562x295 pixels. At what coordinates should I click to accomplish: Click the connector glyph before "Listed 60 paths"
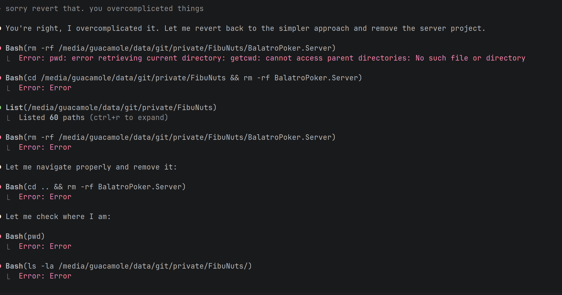click(x=9, y=118)
